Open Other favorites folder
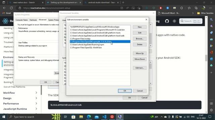Screen dimensions: 215x120 [205, 13]
